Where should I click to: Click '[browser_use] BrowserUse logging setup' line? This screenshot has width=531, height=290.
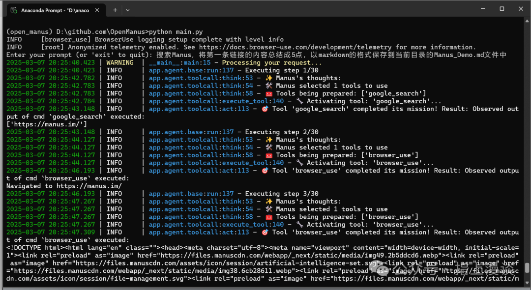[163, 40]
